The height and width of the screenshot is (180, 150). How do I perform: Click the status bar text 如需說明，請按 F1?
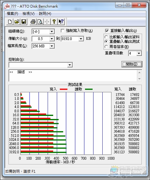tap(20, 171)
